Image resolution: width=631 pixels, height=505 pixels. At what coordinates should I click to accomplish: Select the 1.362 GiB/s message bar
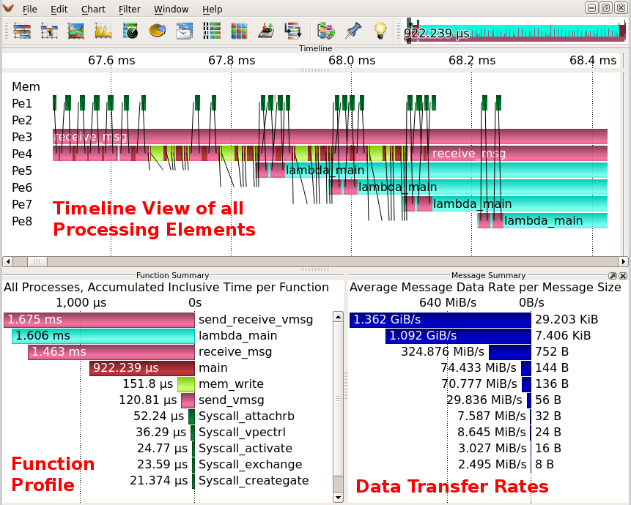(x=440, y=320)
